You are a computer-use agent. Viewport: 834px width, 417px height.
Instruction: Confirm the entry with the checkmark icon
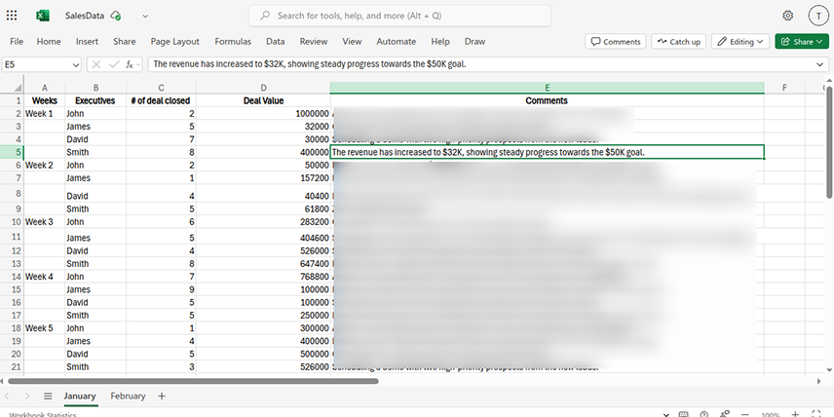pos(113,65)
